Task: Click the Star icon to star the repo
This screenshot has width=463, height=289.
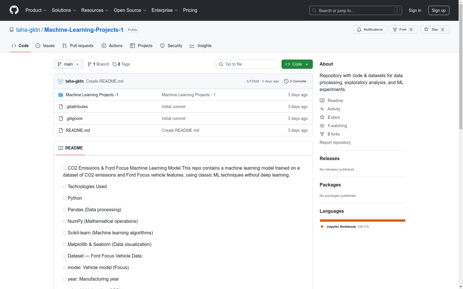Action: pyautogui.click(x=426, y=29)
